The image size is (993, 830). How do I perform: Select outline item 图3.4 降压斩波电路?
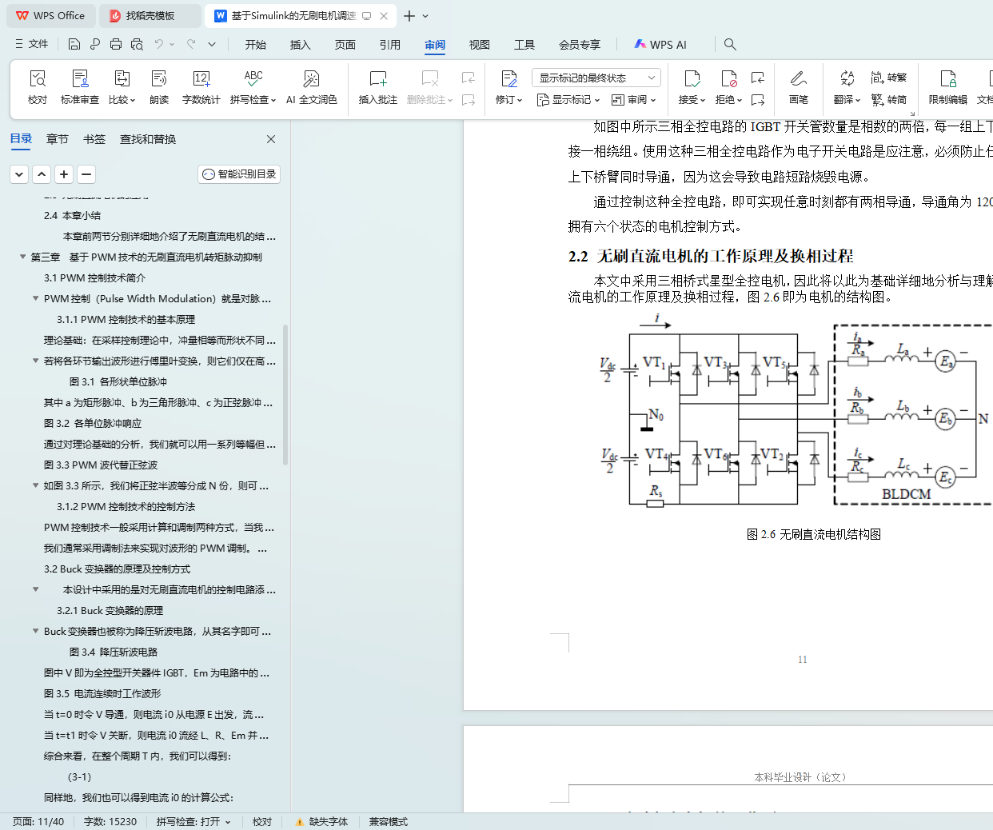(114, 652)
